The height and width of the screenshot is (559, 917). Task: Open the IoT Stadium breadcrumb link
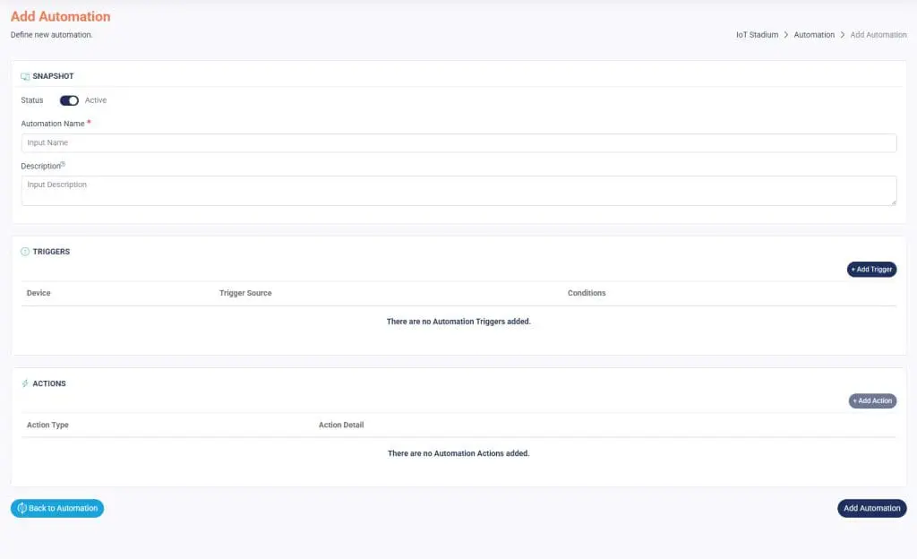[757, 35]
